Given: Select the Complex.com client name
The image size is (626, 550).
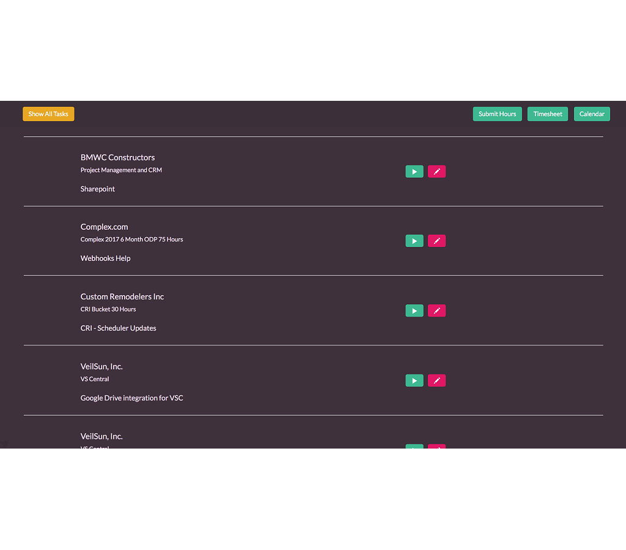Looking at the screenshot, I should (x=104, y=227).
